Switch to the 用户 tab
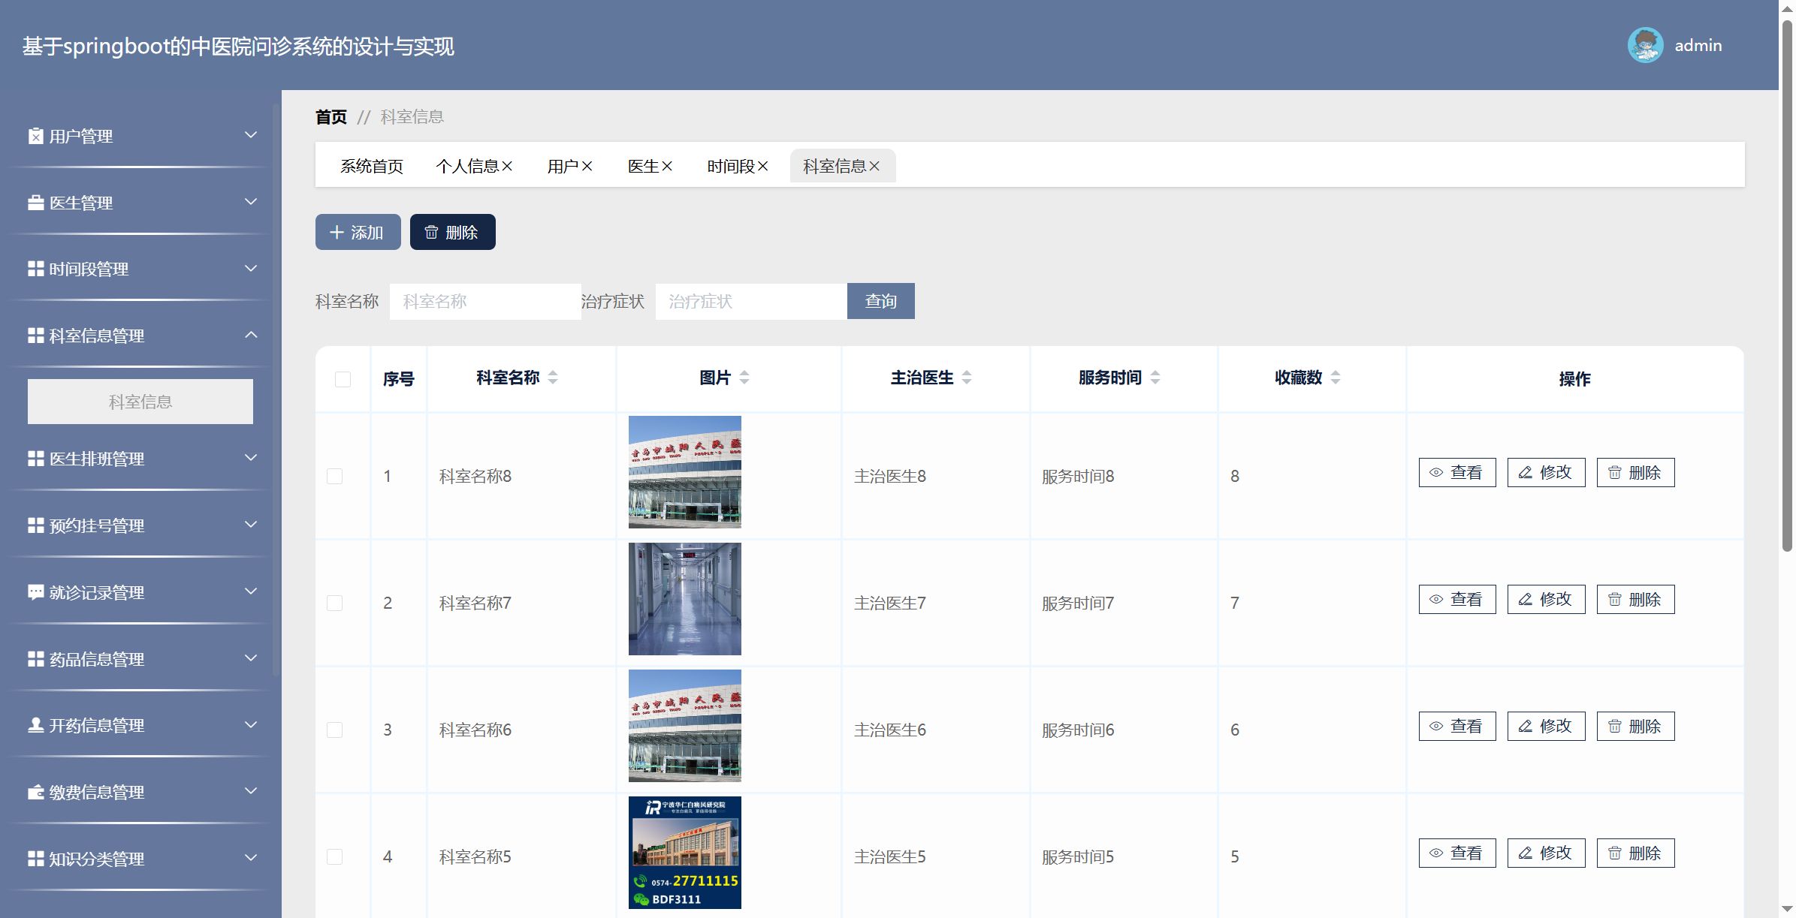 coord(563,166)
